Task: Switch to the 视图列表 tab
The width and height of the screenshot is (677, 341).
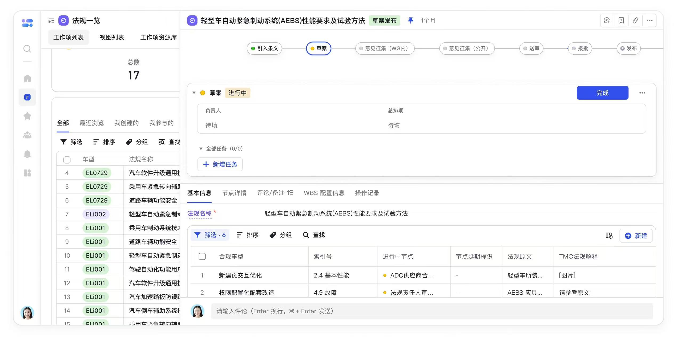Action: (x=112, y=37)
